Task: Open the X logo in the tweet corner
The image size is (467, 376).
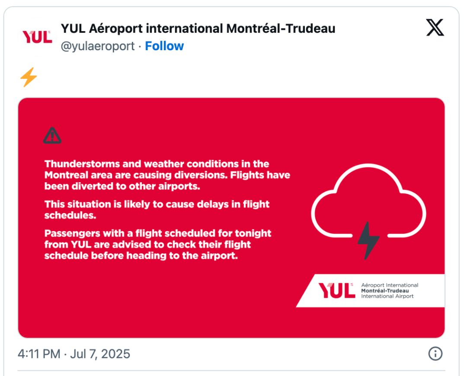Action: 435,27
